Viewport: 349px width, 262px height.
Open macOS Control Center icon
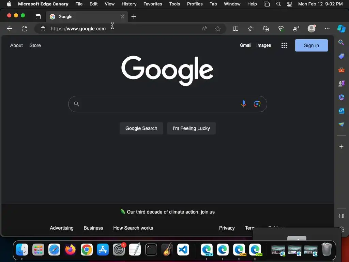[290, 4]
